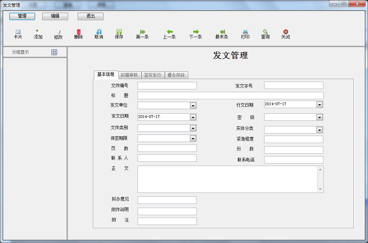Click the 退出 button
Image resolution: width=368 pixels, height=243 pixels.
tap(90, 16)
